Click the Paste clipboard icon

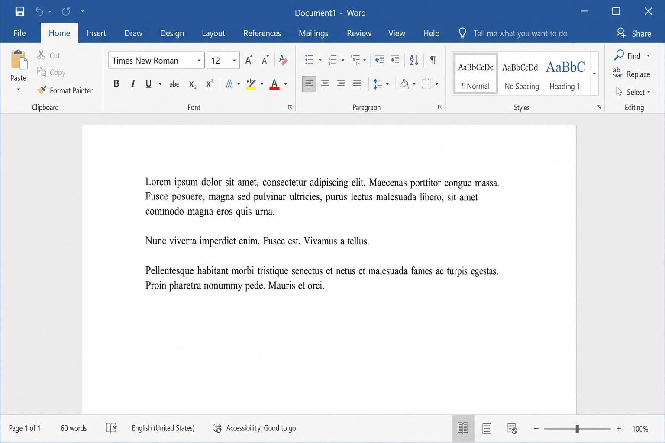pyautogui.click(x=19, y=60)
